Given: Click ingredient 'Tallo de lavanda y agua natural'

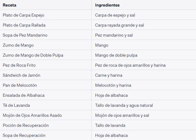Looking at the screenshot, I should (124, 105).
